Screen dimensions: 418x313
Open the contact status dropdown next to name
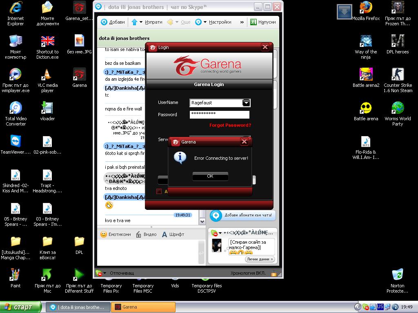(220, 233)
